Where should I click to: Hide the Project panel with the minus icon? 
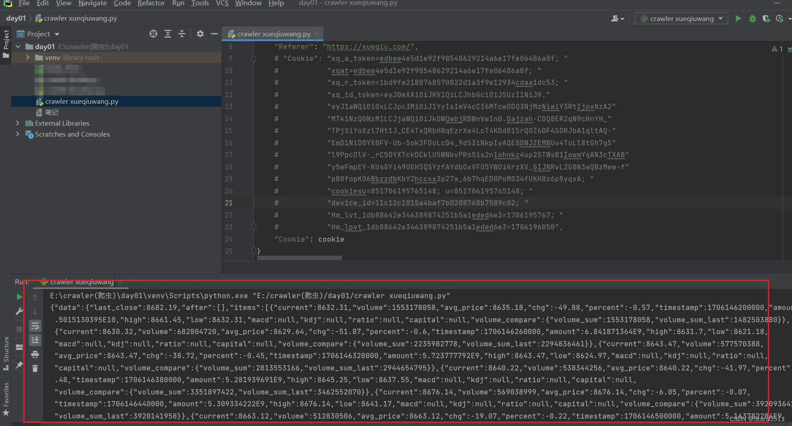[x=214, y=34]
